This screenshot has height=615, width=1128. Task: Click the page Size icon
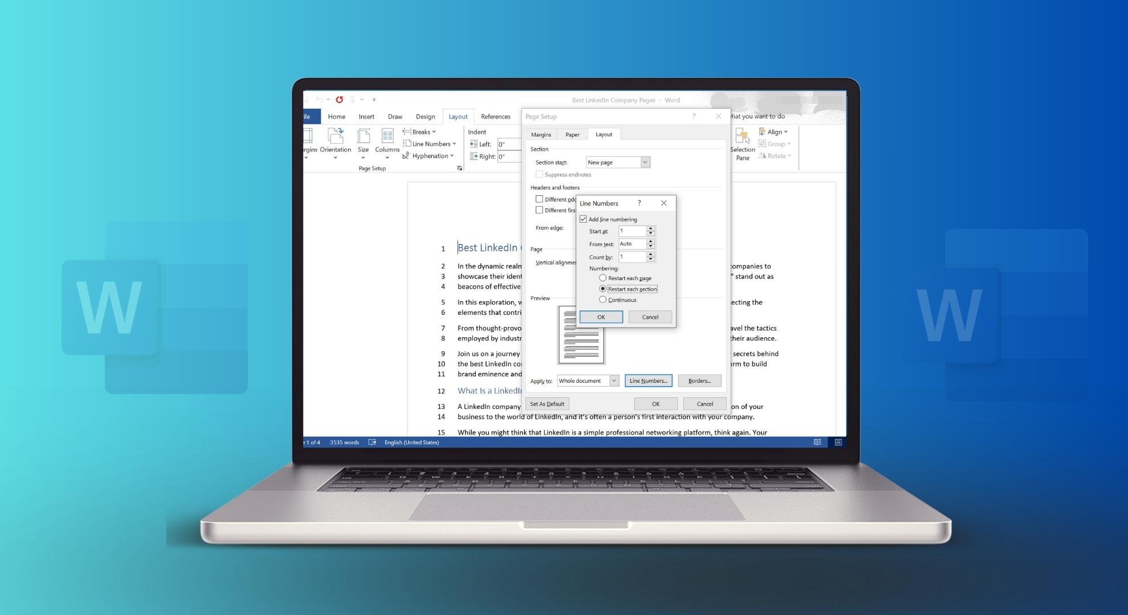pos(363,137)
